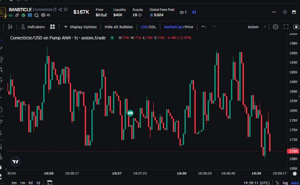This screenshot has height=185, width=300.
Task: Click the hexagon axis settings icon
Action: [295, 173]
